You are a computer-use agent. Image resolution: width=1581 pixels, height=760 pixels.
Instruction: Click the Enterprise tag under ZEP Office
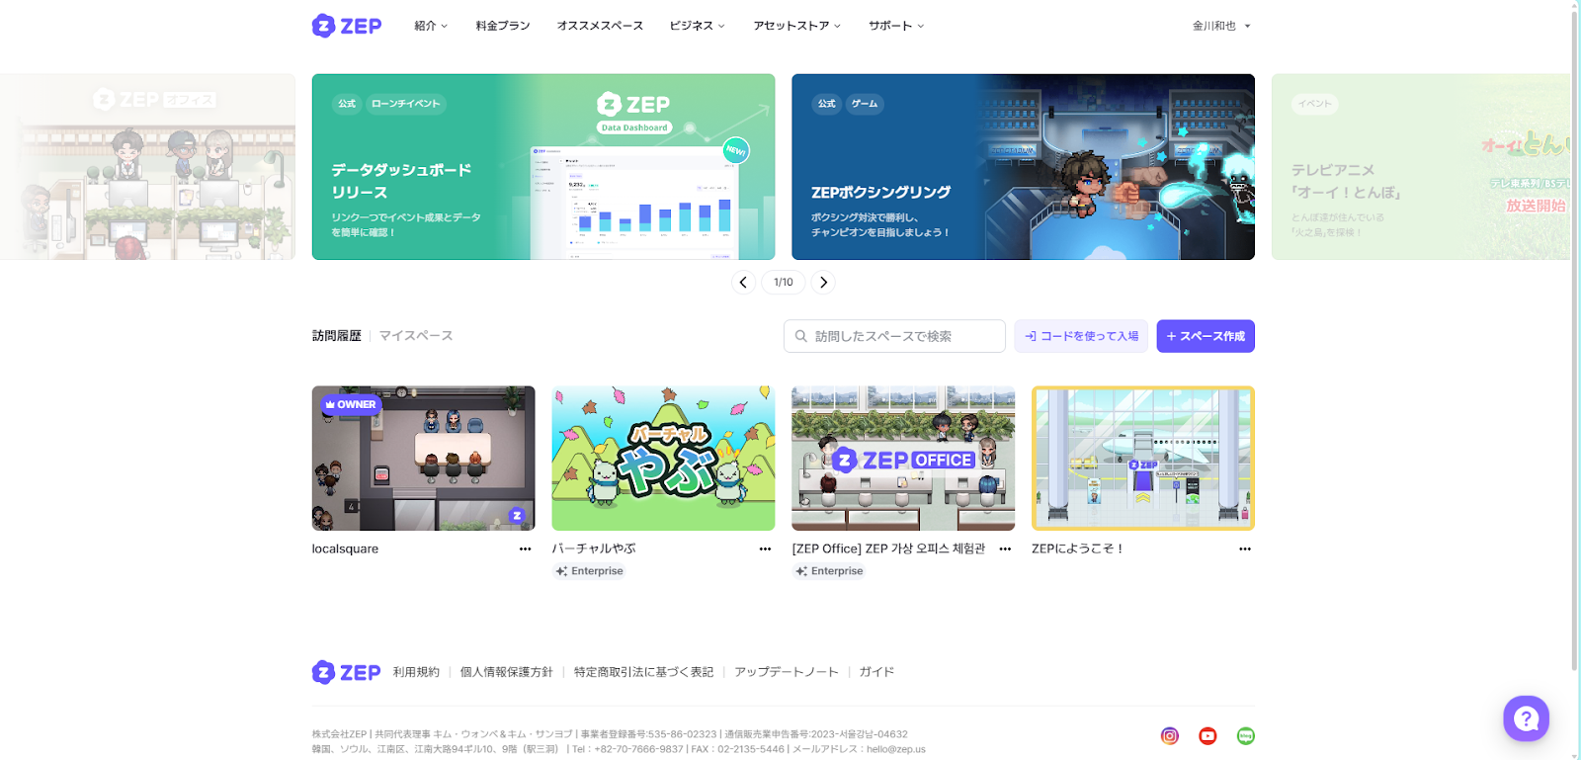point(829,571)
